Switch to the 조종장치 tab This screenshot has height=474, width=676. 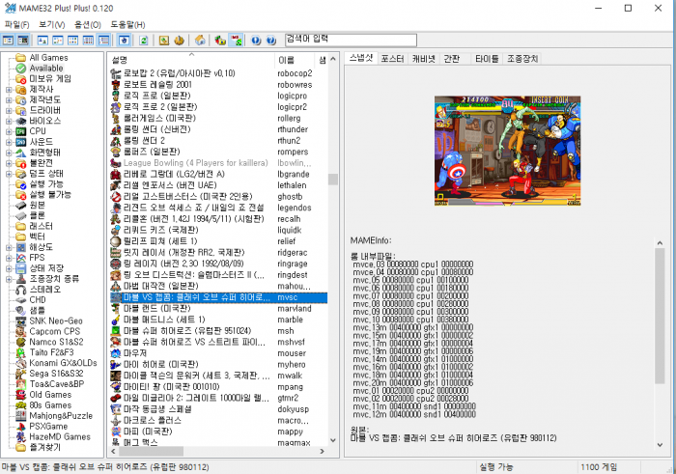pyautogui.click(x=522, y=59)
